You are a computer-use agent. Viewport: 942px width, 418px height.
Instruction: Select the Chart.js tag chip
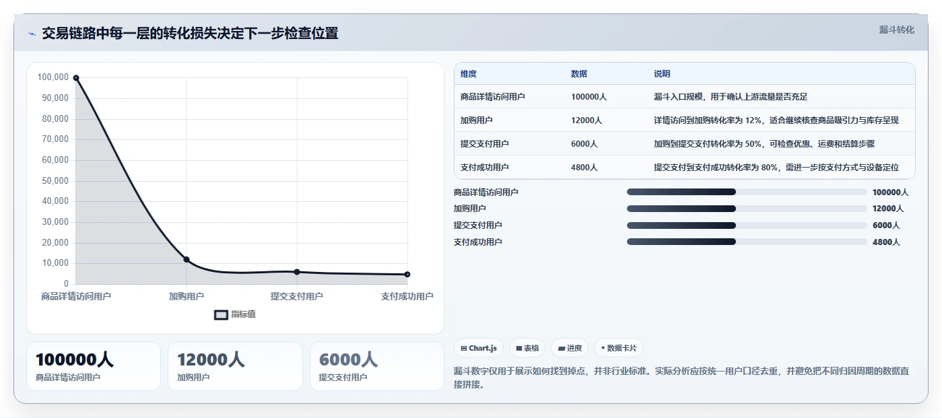479,348
